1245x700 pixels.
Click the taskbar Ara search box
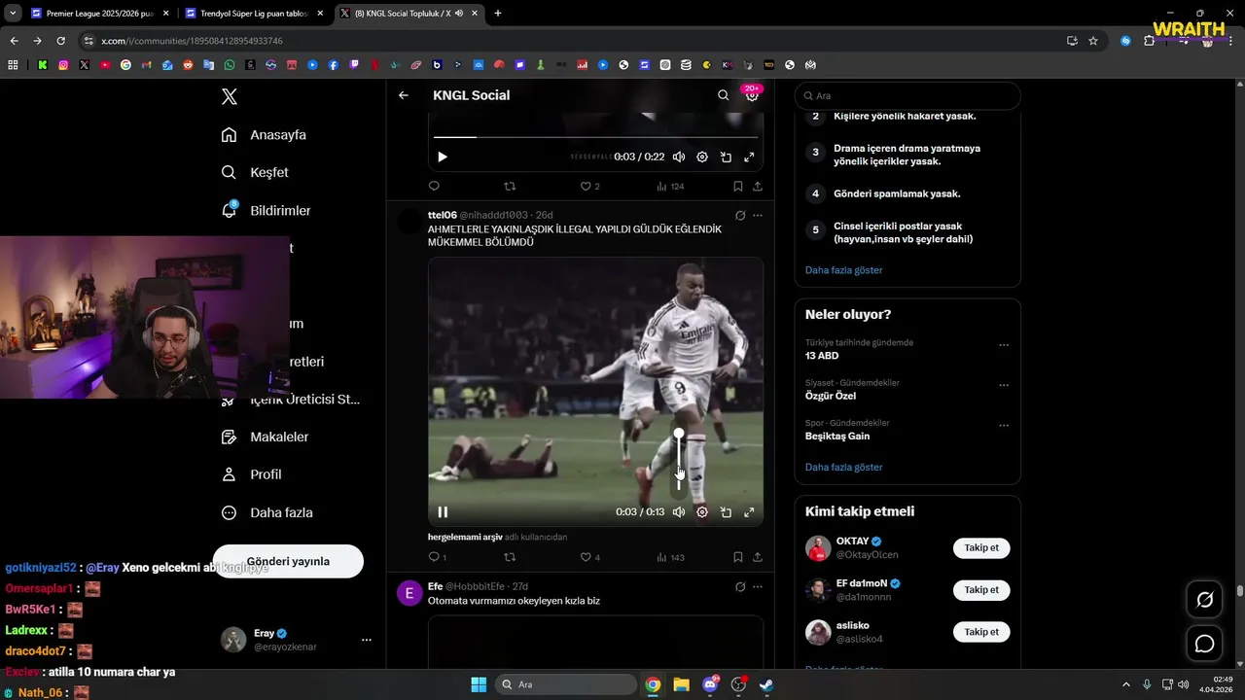point(565,684)
